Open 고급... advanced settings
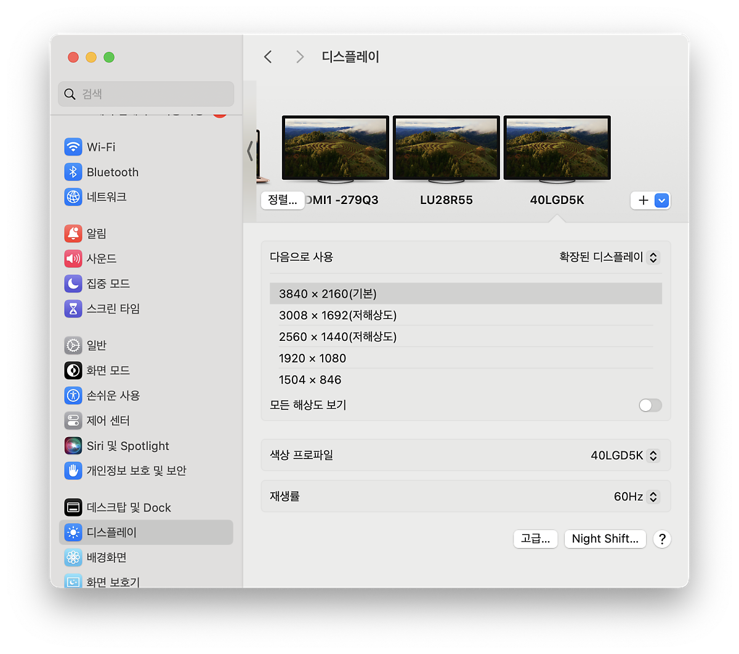Screen dimensions: 739x654 point(536,539)
